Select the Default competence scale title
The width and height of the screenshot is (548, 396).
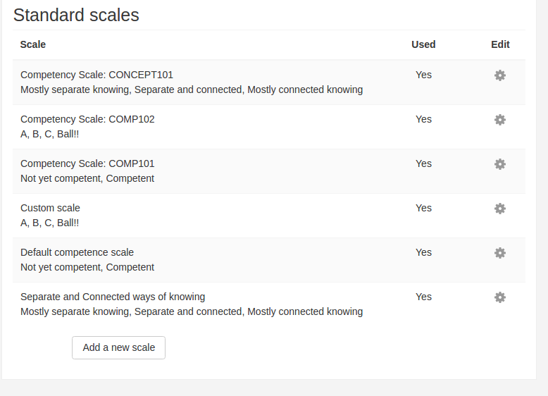click(x=77, y=252)
